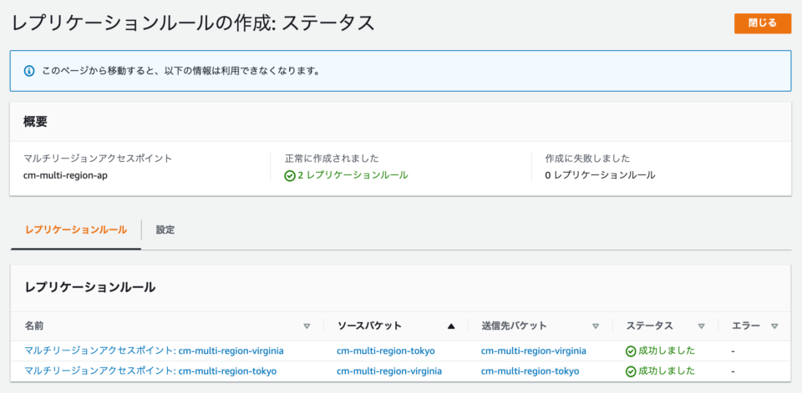The width and height of the screenshot is (802, 393).
Task: Sort by the 名前 column arrow
Action: click(x=307, y=326)
